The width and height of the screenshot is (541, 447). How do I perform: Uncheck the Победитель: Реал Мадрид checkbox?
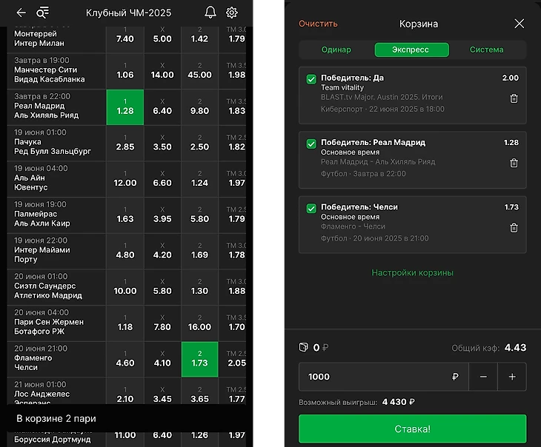[x=311, y=144]
